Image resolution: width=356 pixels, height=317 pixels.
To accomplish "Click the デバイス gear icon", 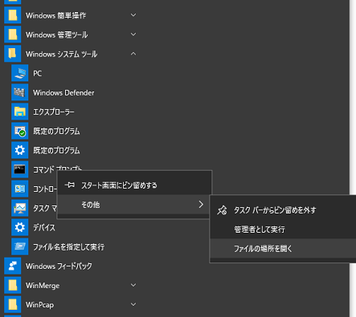I will 20,227.
